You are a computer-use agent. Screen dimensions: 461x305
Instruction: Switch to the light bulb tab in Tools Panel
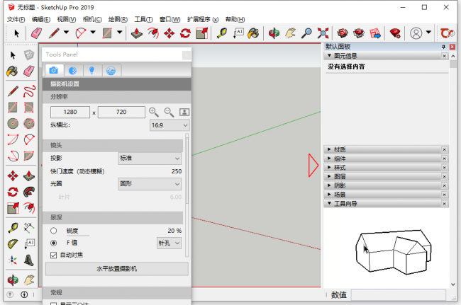91,70
